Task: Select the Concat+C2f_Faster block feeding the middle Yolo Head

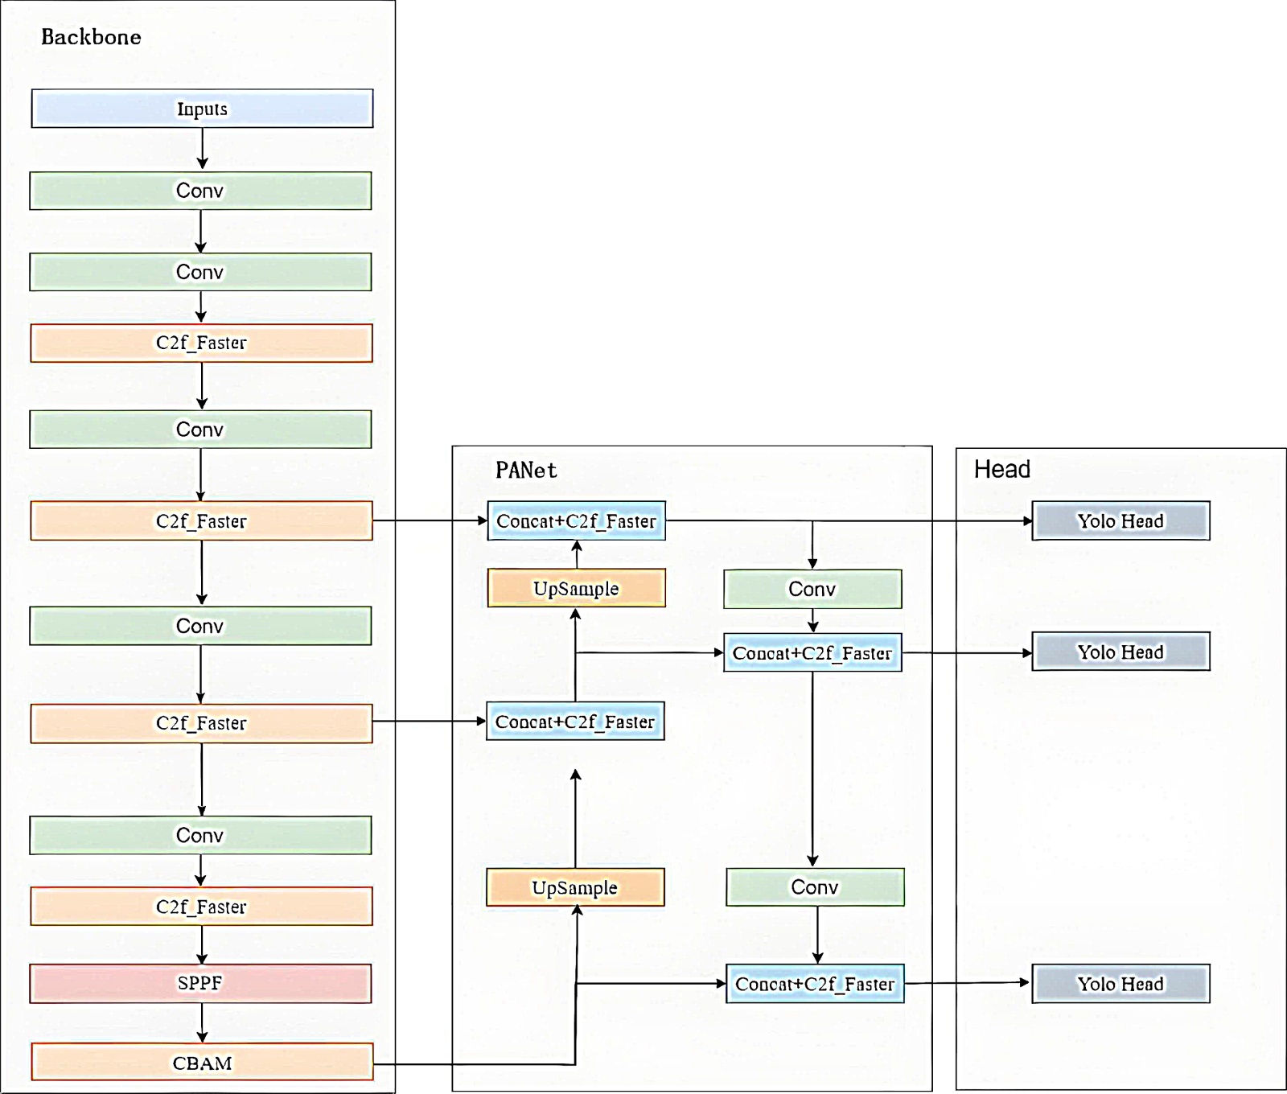Action: [x=812, y=652]
